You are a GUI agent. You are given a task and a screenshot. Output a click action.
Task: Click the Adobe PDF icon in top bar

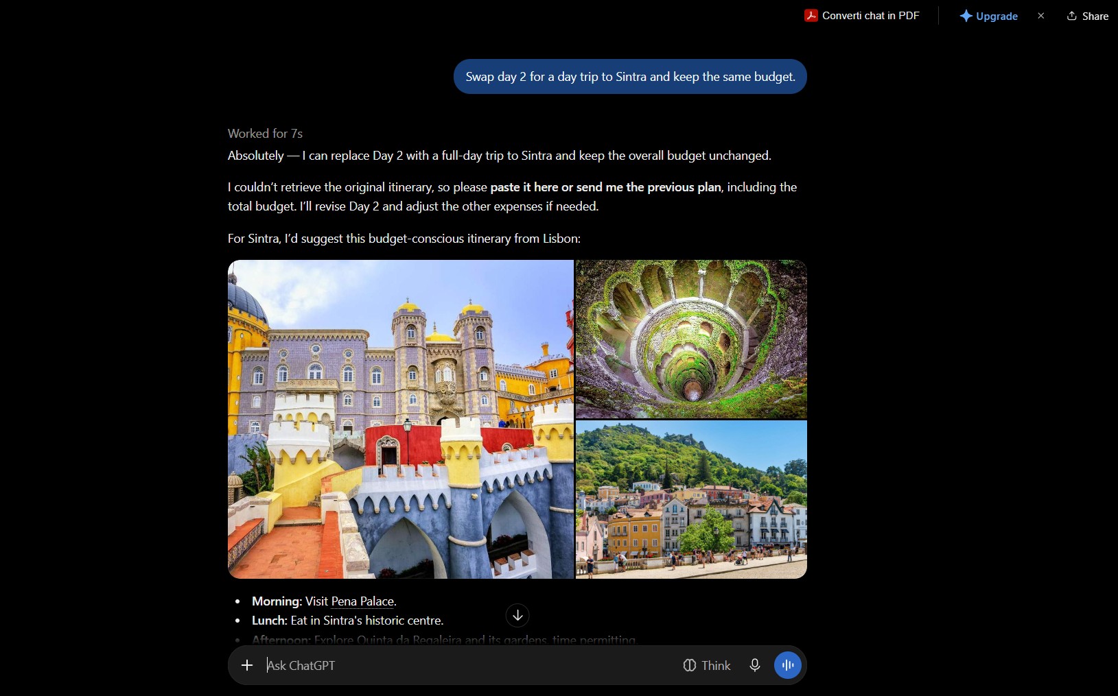pos(811,16)
